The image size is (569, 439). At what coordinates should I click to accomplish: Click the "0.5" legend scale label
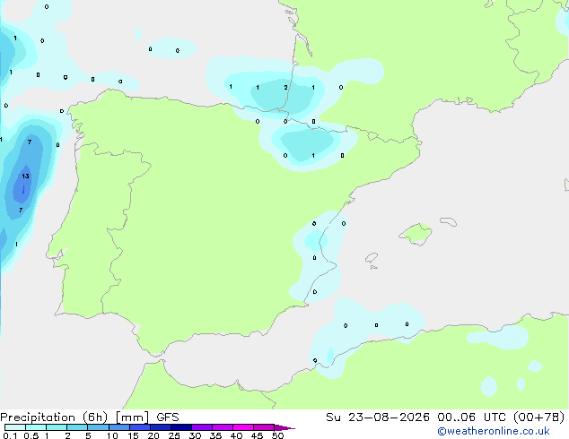(31, 435)
